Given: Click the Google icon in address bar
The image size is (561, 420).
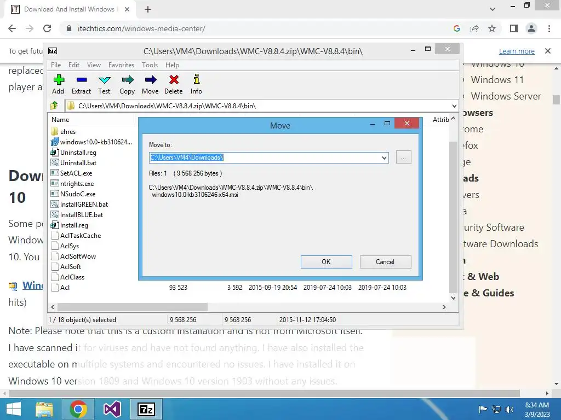Looking at the screenshot, I should click(x=457, y=28).
